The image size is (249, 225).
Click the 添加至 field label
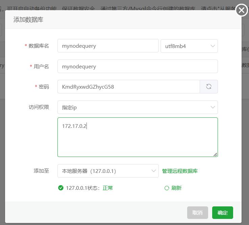click(x=41, y=171)
